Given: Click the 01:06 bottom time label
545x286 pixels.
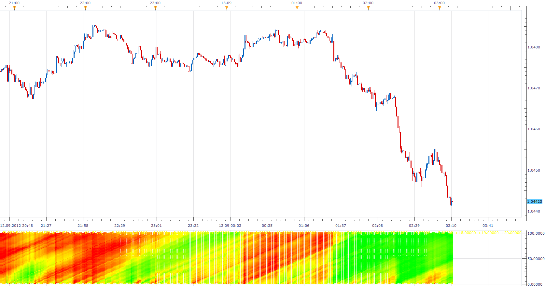Looking at the screenshot, I should click(304, 226).
